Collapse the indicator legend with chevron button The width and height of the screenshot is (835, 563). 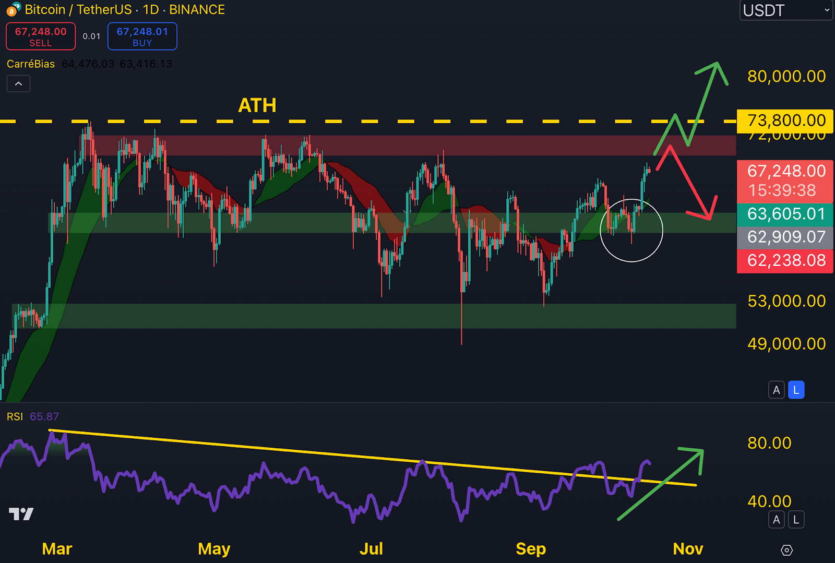(x=18, y=83)
